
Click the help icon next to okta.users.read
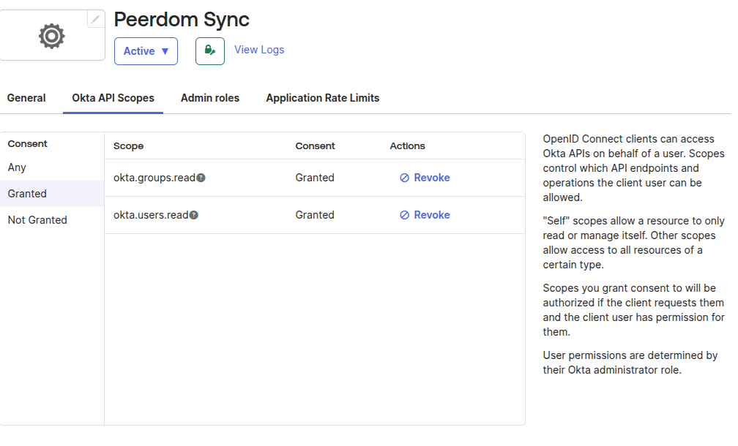[x=194, y=215]
